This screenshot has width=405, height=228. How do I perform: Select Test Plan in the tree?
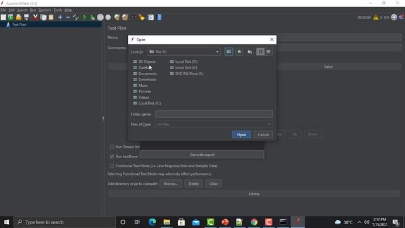point(19,25)
